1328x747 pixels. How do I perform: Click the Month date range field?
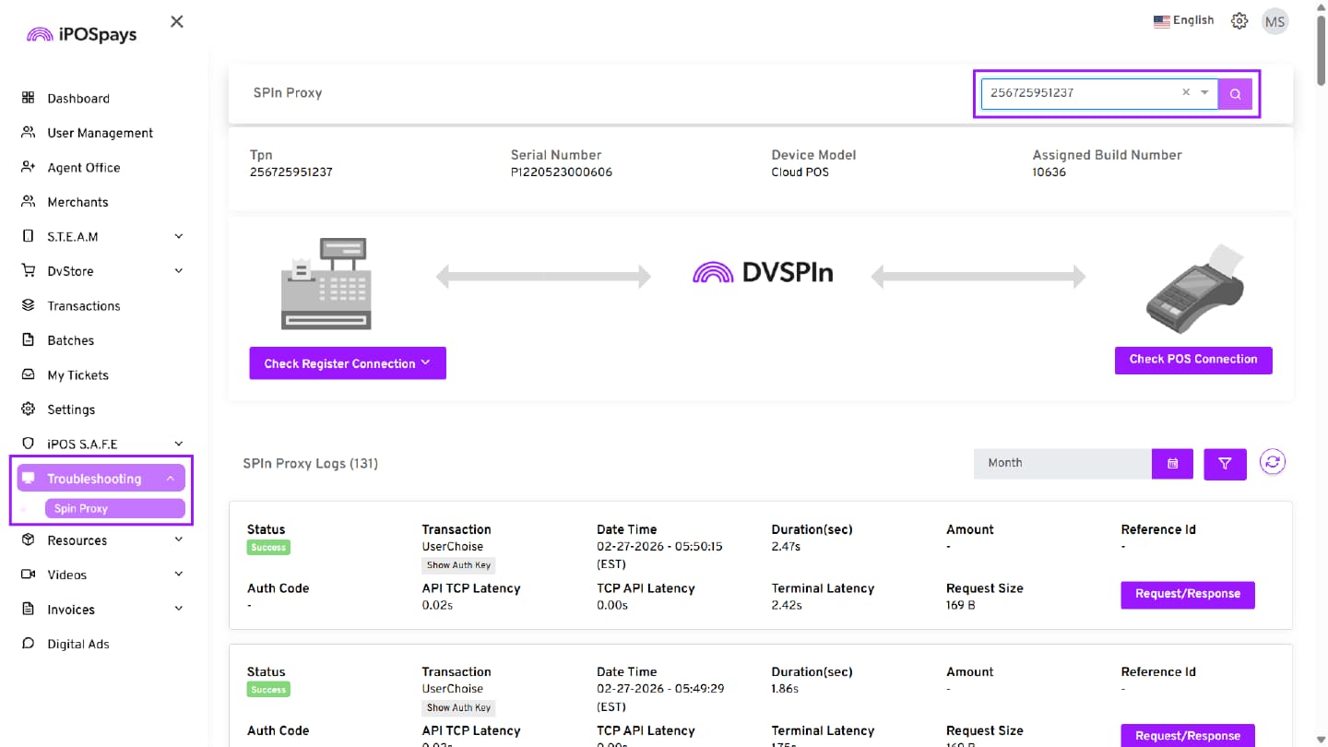1062,464
